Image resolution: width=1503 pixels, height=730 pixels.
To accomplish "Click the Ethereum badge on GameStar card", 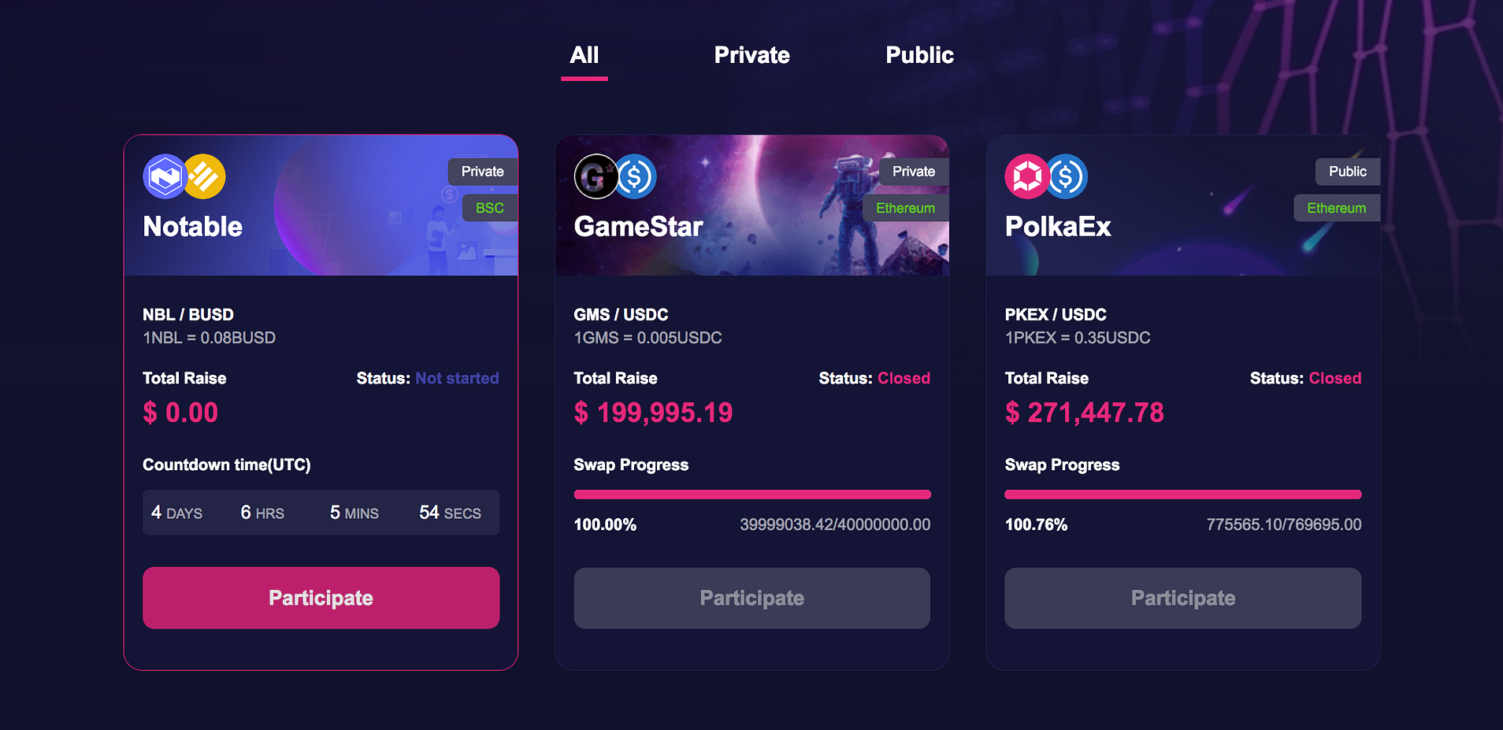I will tap(905, 208).
